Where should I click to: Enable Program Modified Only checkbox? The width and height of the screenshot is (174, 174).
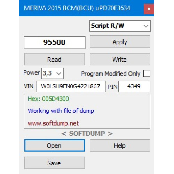[147, 73]
